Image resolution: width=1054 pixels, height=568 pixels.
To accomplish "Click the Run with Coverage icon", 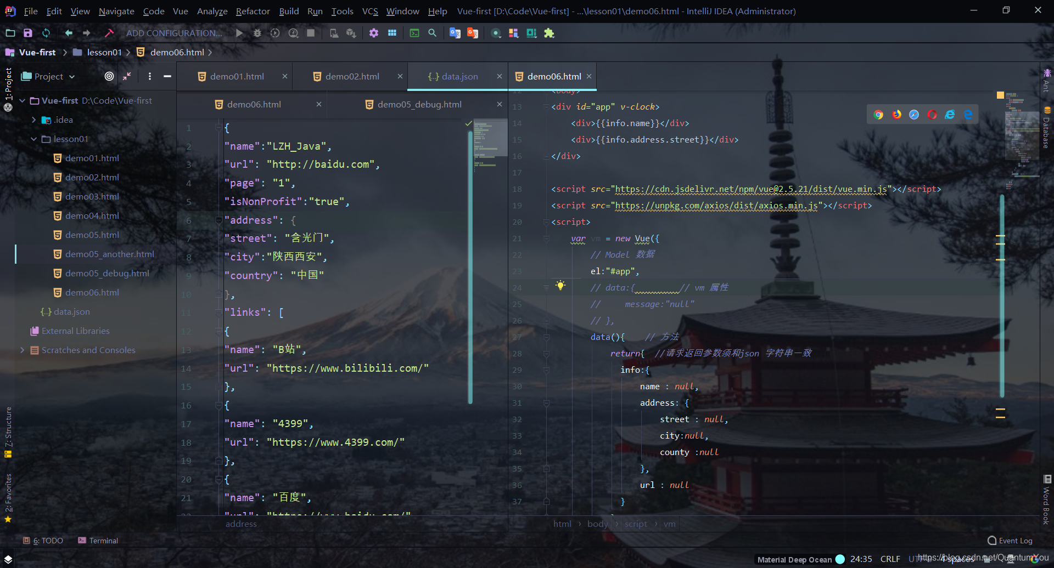I will (x=275, y=33).
